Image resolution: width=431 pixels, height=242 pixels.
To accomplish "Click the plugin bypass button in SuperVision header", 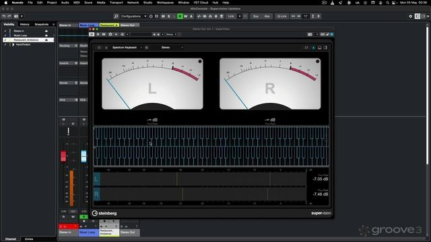I will click(92, 34).
